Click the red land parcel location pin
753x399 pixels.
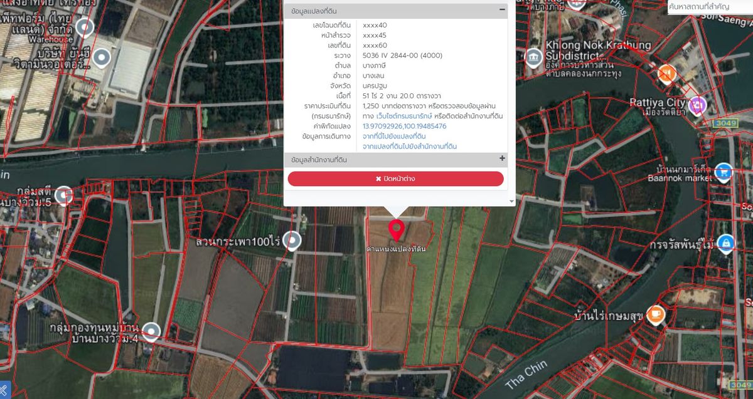[395, 230]
